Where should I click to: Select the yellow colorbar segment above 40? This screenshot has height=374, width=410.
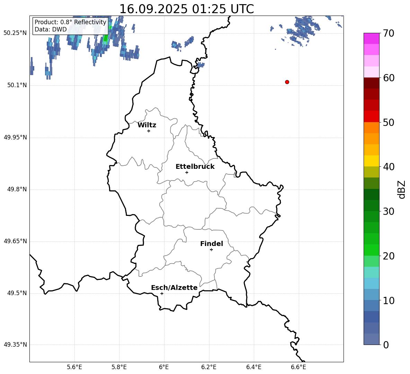click(372, 161)
